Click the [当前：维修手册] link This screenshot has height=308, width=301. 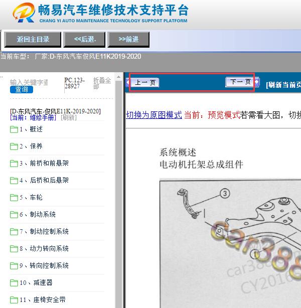point(33,118)
